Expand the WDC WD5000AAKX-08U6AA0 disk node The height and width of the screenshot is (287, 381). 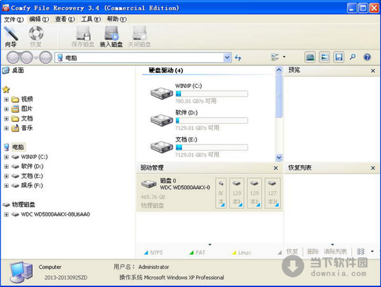pyautogui.click(x=6, y=215)
